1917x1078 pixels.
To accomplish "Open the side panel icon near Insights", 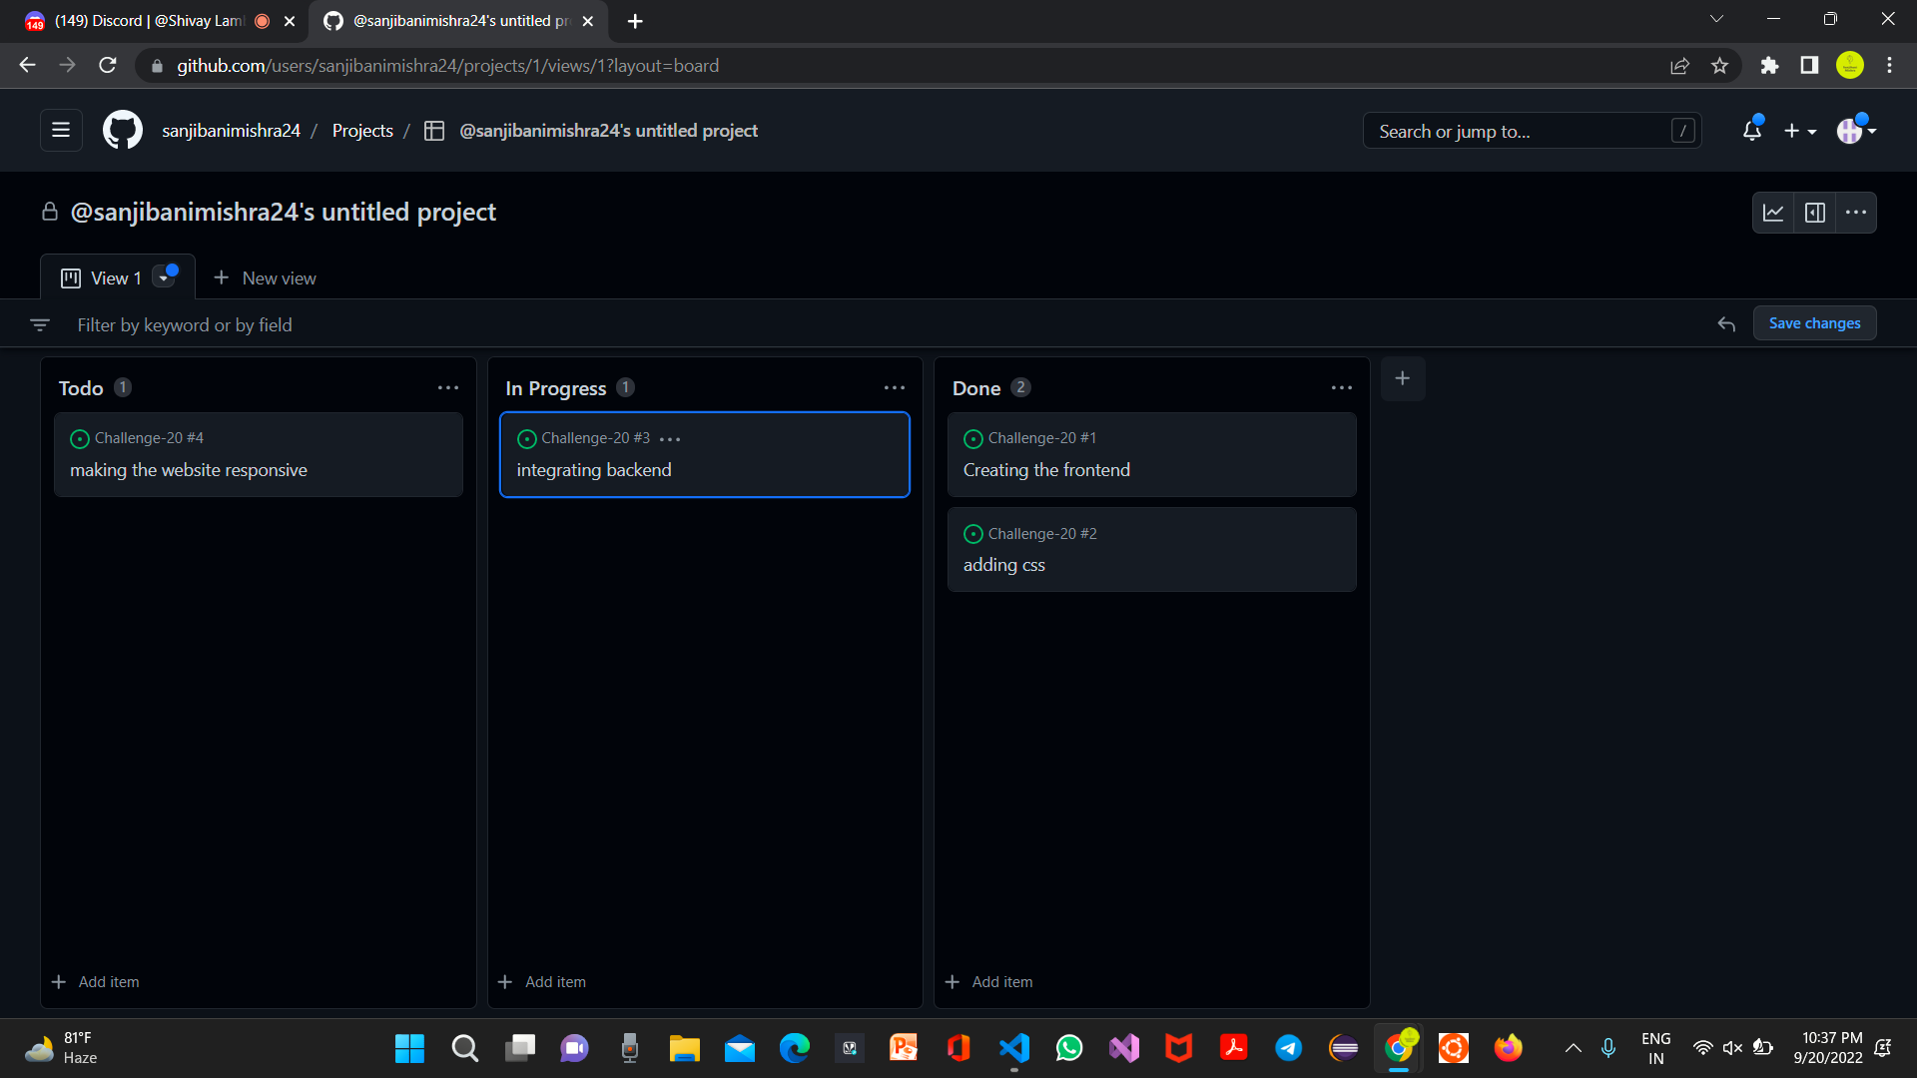I will tap(1815, 212).
